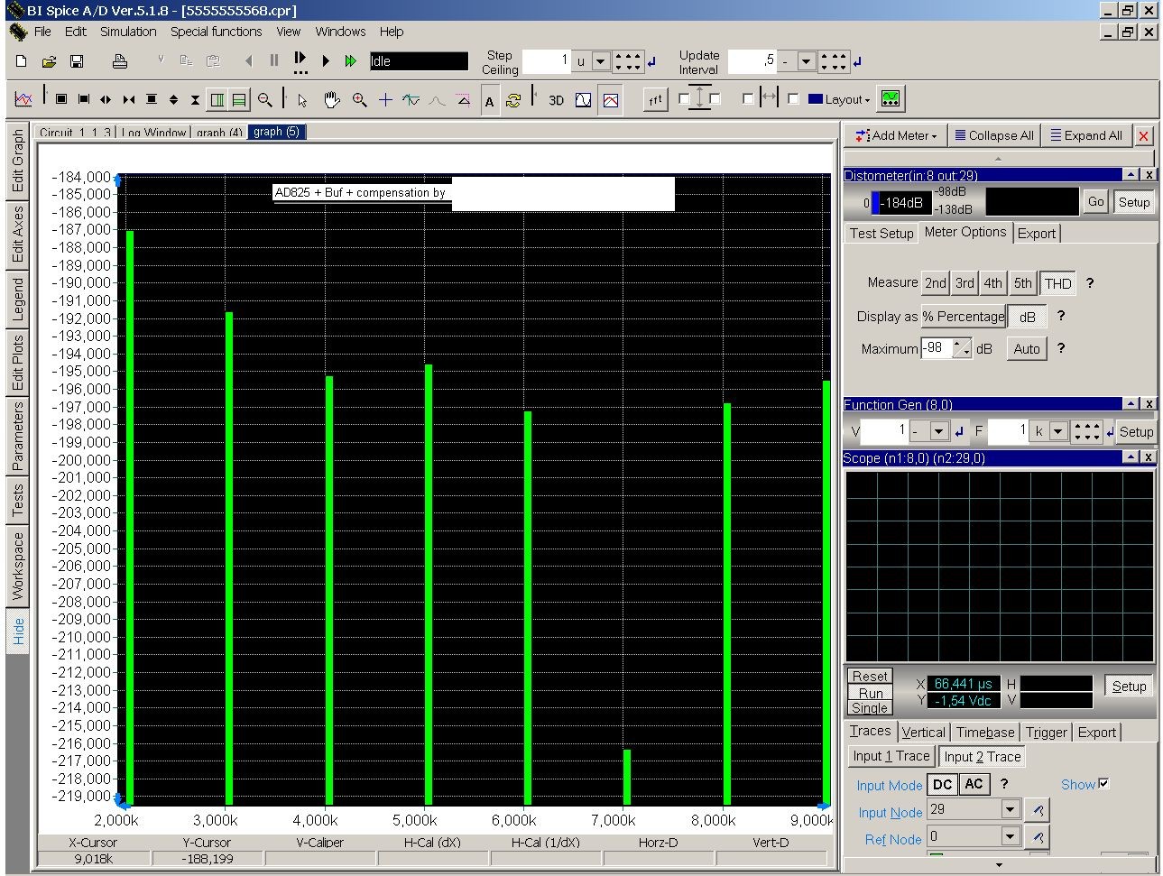This screenshot has width=1163, height=876.
Task: Click the FFT toolbar button
Action: pos(655,100)
